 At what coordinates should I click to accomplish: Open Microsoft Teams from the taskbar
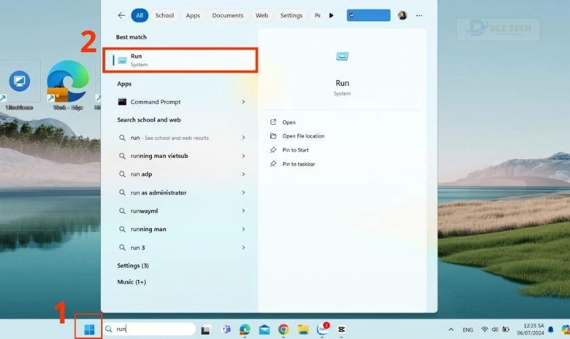click(x=226, y=330)
